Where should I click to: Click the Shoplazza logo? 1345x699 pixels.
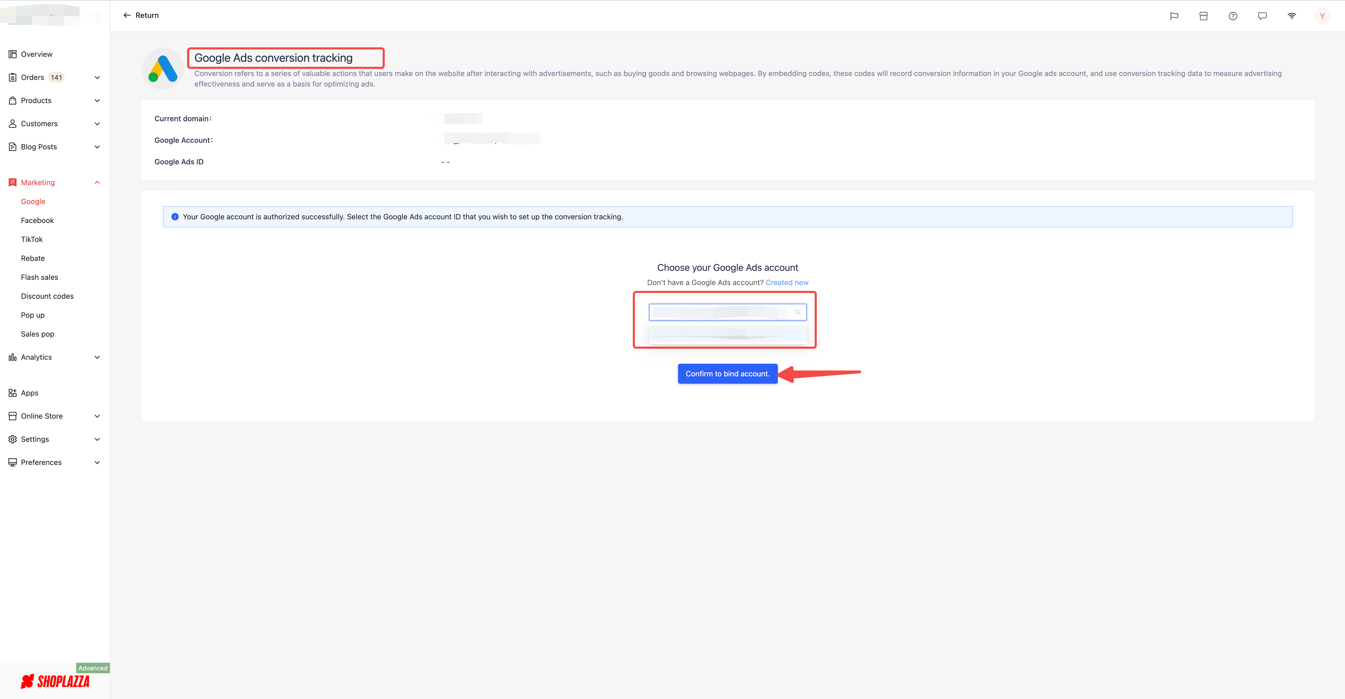(55, 681)
